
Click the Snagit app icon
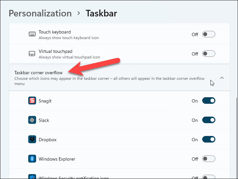(32, 101)
